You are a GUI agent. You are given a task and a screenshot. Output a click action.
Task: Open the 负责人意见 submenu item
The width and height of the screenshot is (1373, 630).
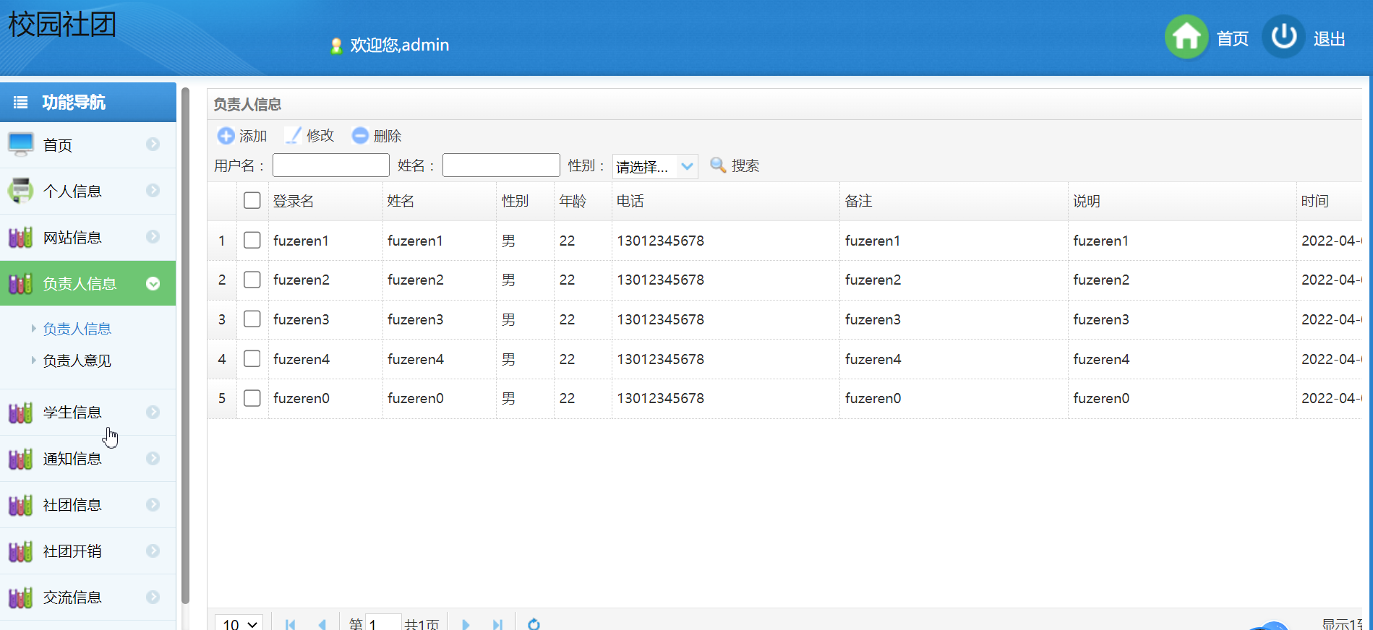[77, 361]
